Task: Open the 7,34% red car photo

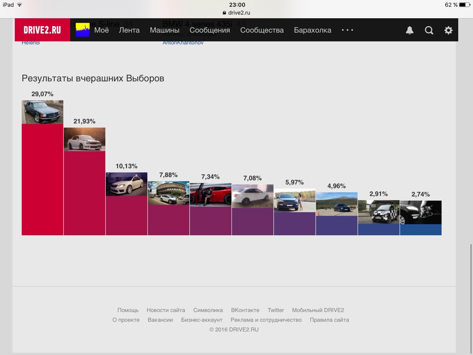Action: point(210,195)
